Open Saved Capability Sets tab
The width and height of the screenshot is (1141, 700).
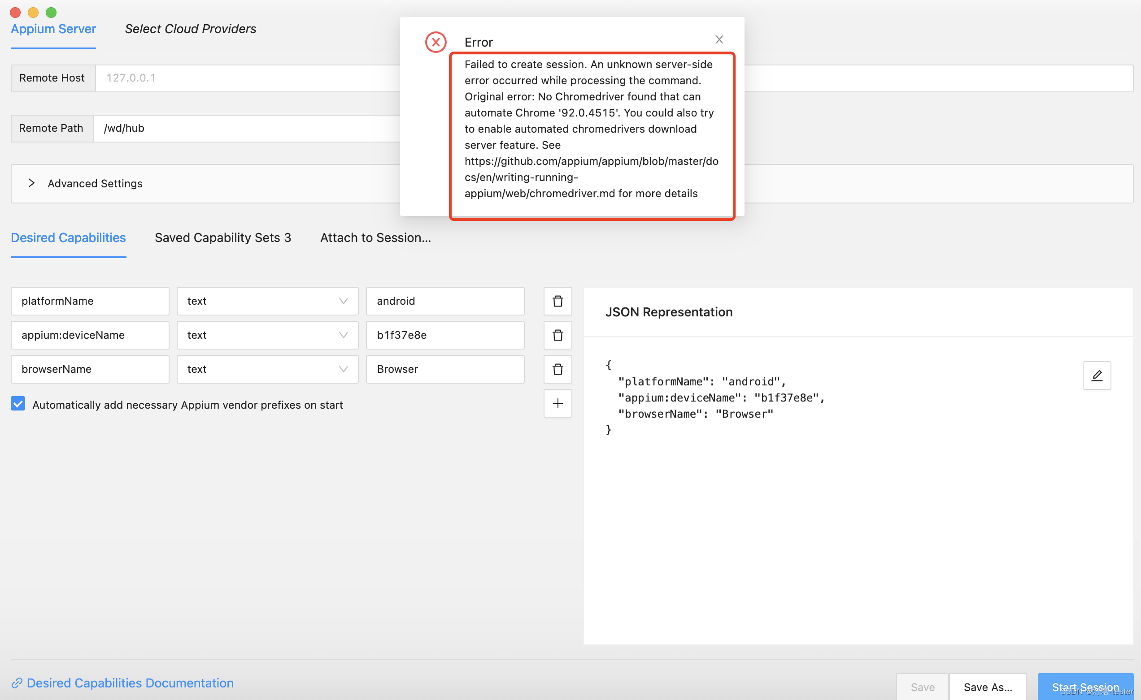tap(223, 238)
